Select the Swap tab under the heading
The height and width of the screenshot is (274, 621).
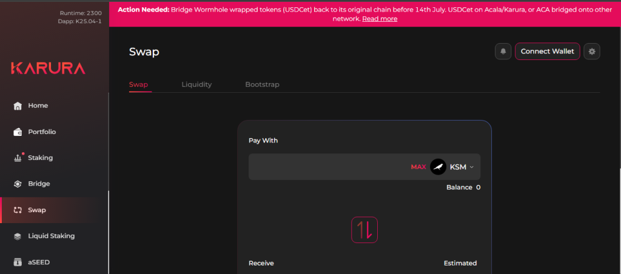pos(138,85)
